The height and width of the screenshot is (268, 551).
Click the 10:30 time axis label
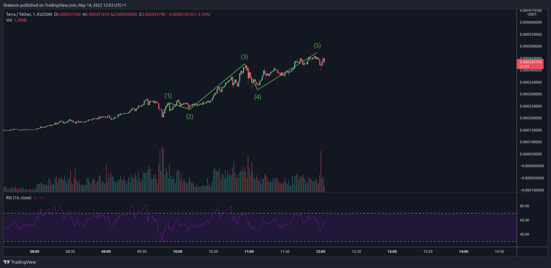213,251
